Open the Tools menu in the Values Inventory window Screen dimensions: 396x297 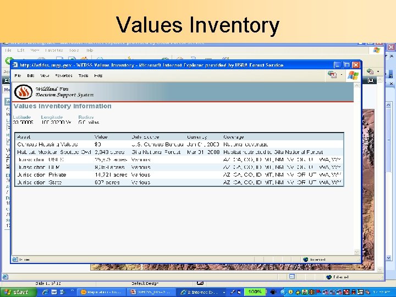coord(83,75)
